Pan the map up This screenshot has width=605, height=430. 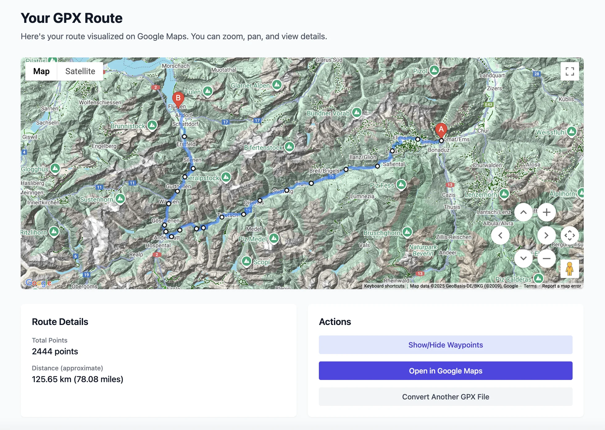coord(523,212)
